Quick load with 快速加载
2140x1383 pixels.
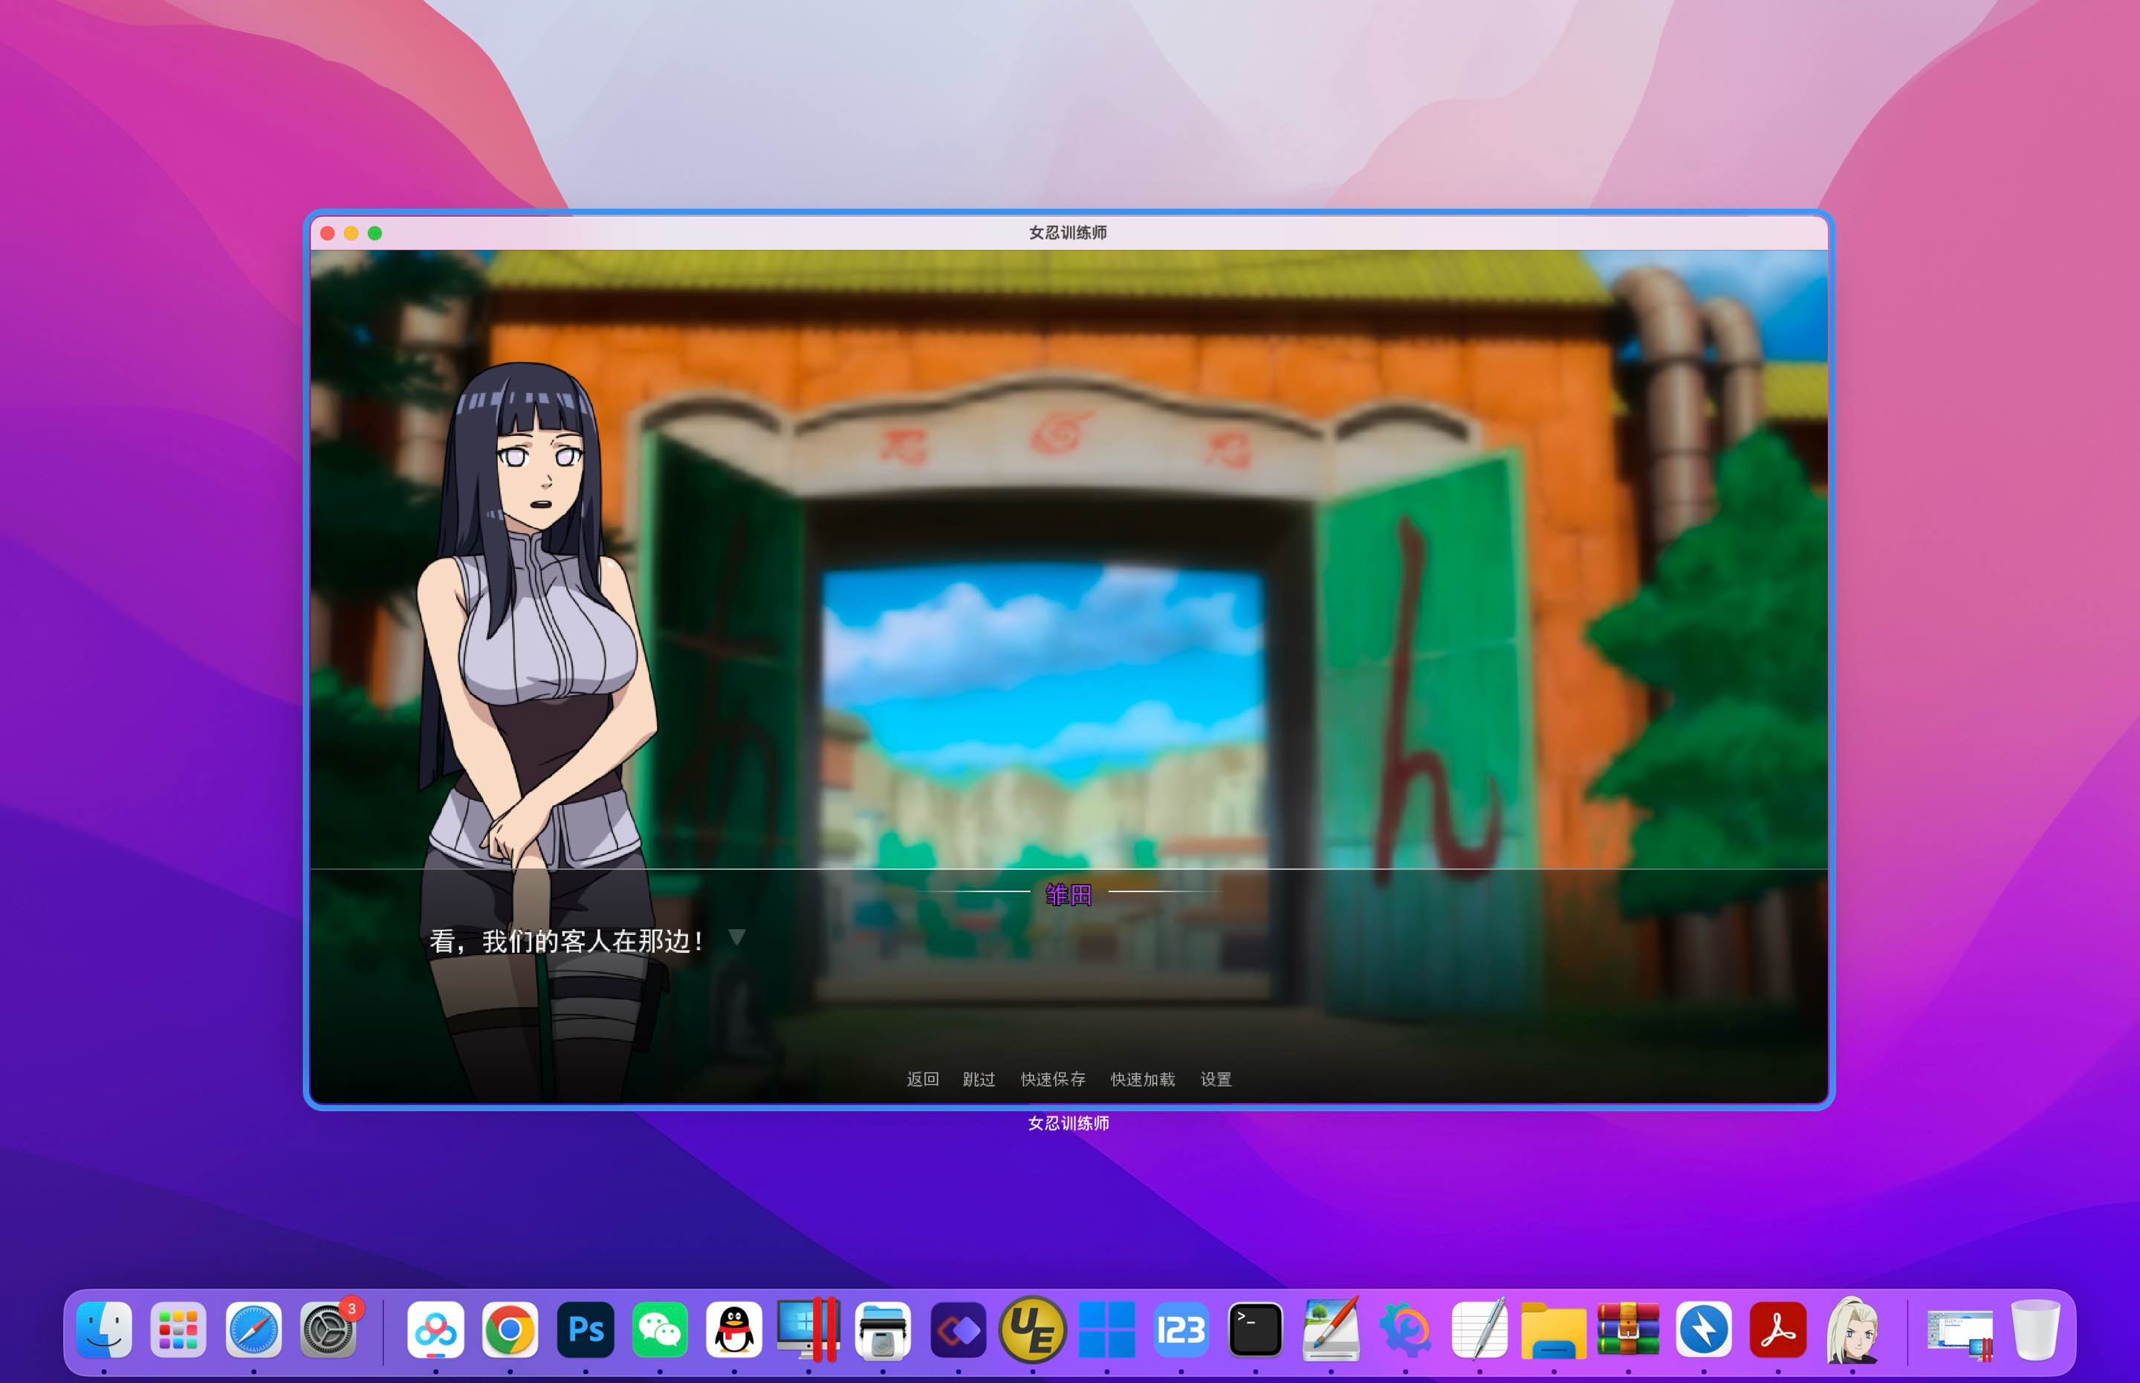click(1143, 1078)
